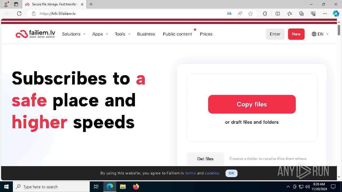
Task: Open a new browser tab
Action: pyautogui.click(x=91, y=4)
